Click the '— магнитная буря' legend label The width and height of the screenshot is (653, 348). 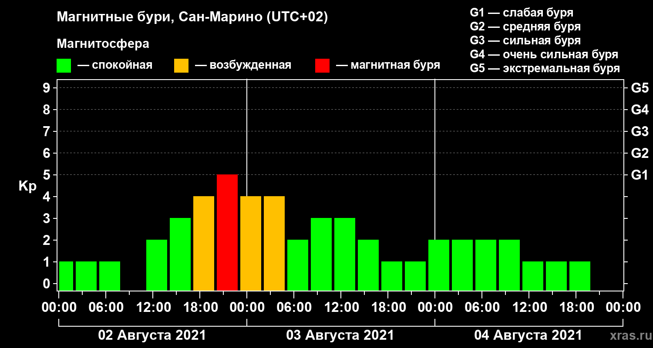388,66
